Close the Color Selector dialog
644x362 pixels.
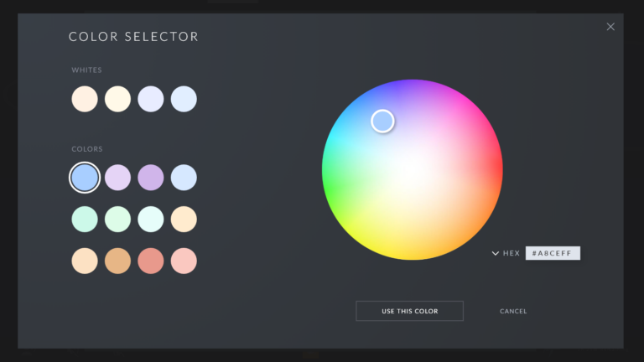610,27
